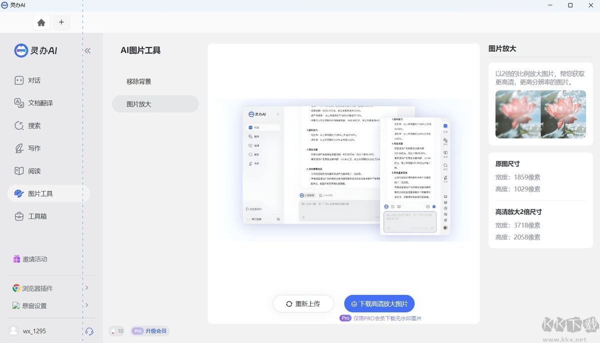The image size is (600, 343).
Task: Click the 重新上传 re-upload button
Action: coord(303,303)
